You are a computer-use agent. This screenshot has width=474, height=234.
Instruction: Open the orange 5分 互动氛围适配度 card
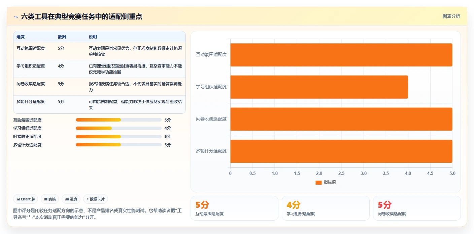click(x=234, y=208)
